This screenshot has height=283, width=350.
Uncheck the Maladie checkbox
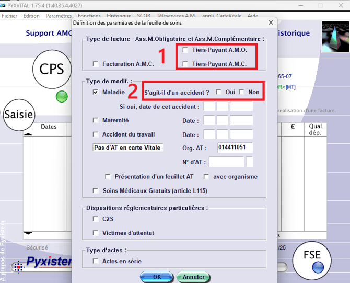point(95,92)
